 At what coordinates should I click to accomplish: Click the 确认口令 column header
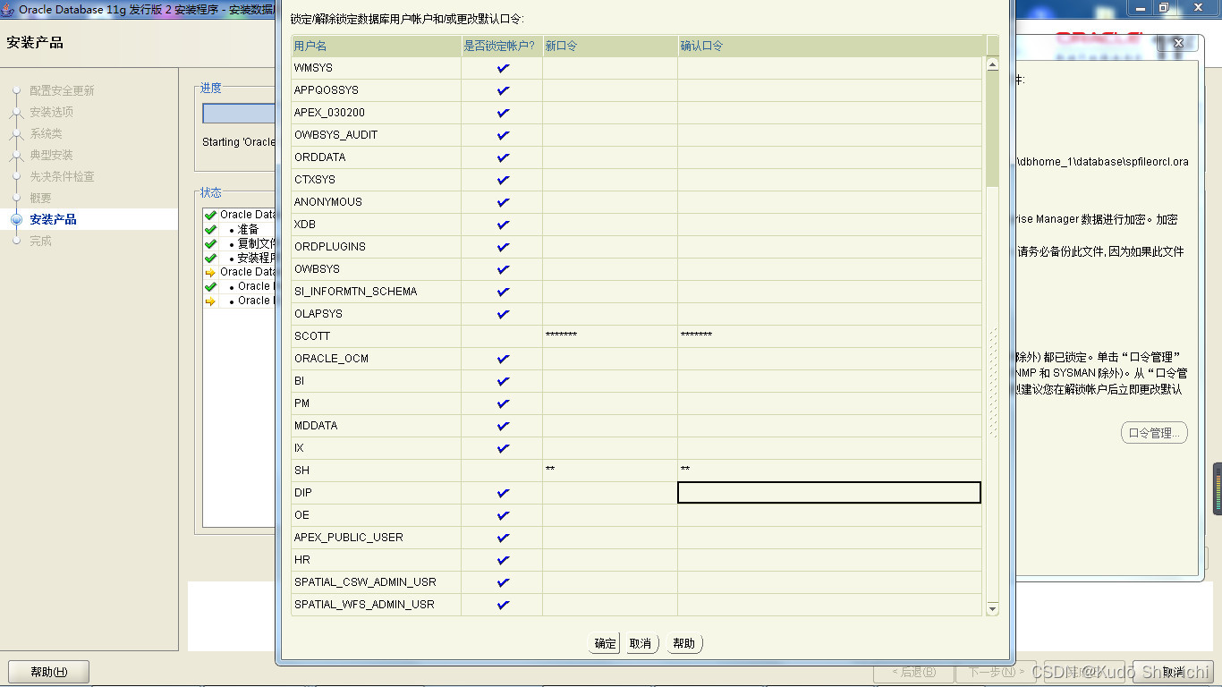coord(831,46)
